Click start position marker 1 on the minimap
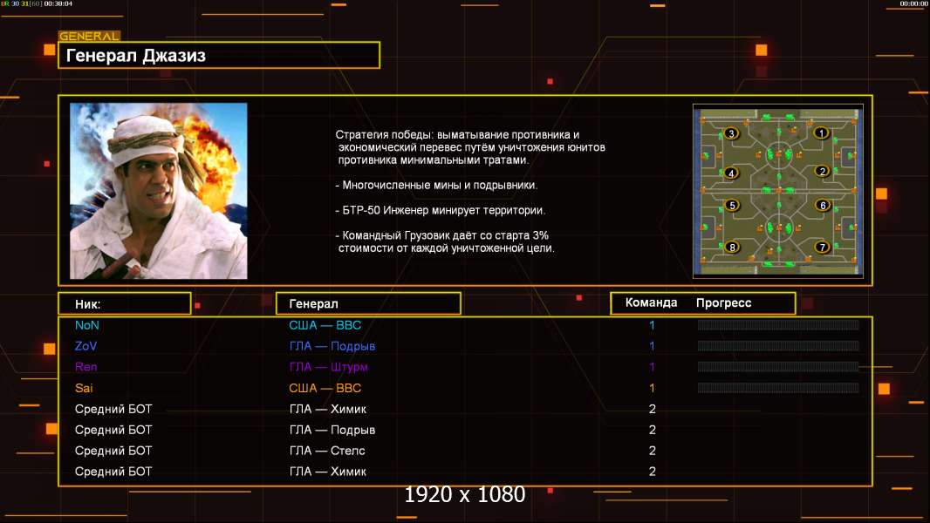The height and width of the screenshot is (523, 930). coord(821,132)
